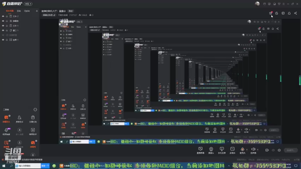Open the layout panel icon in top-right toolbar

click(283, 13)
